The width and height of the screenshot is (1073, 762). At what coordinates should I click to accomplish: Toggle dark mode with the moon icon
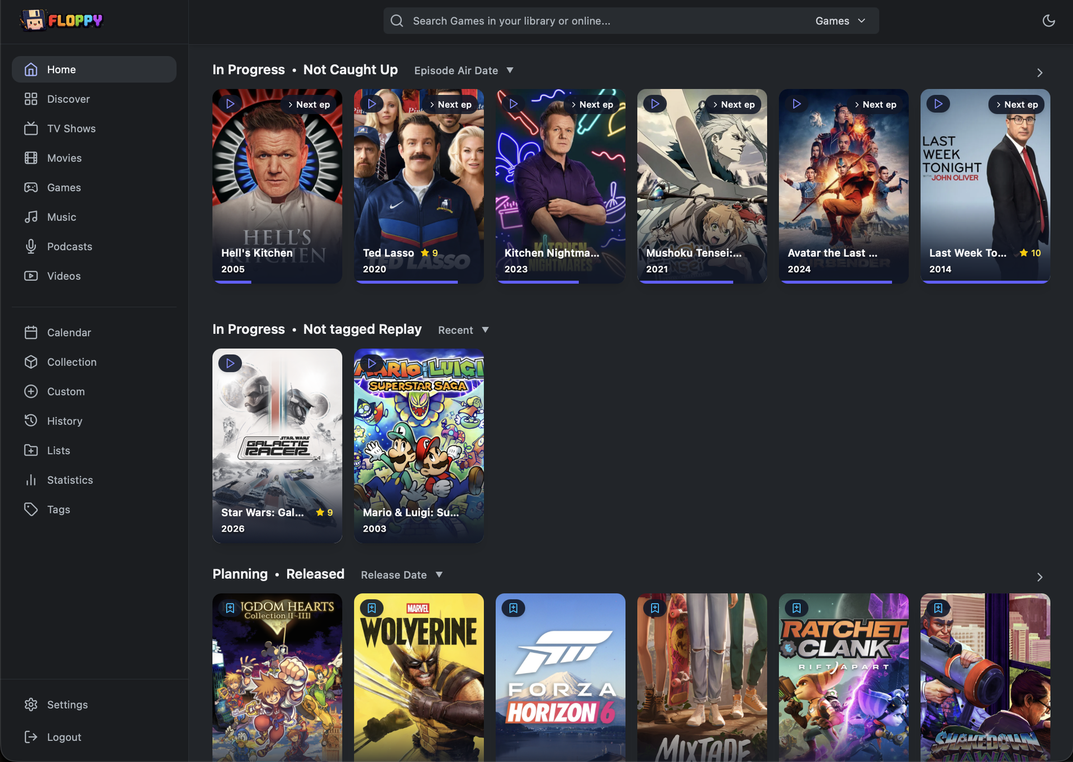[1048, 21]
